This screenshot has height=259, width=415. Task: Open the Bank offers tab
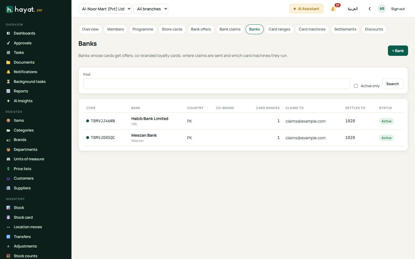[x=201, y=29]
